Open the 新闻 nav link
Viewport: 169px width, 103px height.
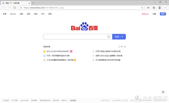(5, 14)
